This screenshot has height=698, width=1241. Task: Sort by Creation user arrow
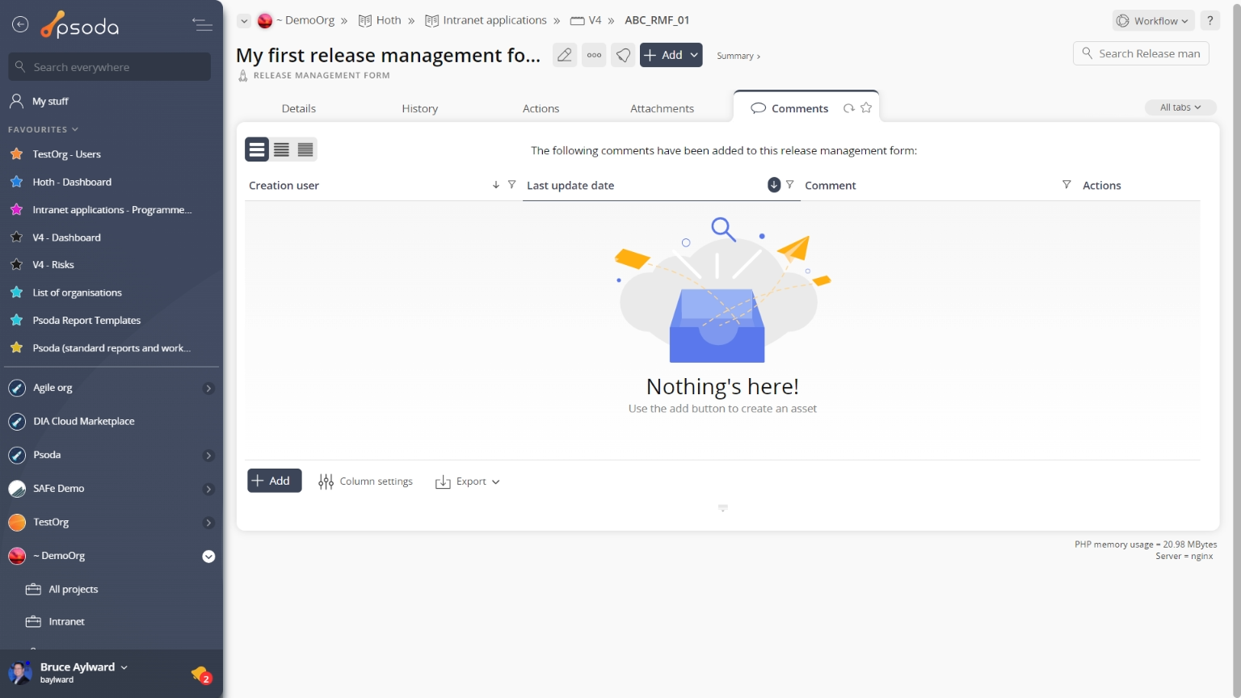click(x=496, y=185)
